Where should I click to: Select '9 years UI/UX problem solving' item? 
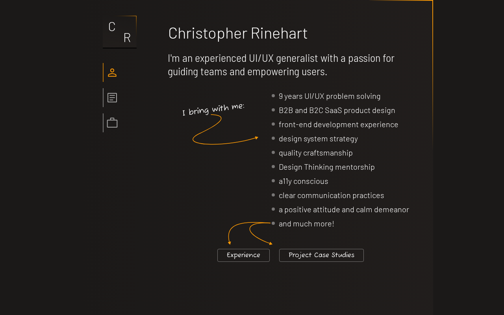pos(330,96)
